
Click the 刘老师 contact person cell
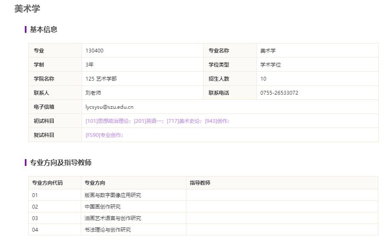[x=93, y=93]
